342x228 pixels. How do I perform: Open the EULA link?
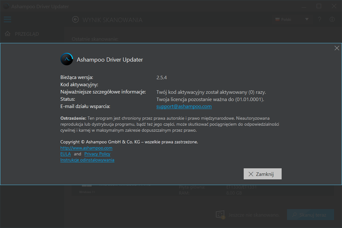pos(65,154)
